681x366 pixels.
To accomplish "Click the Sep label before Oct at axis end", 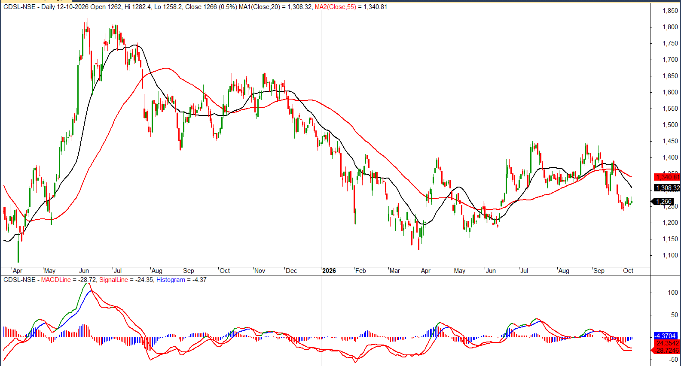I will click(599, 271).
